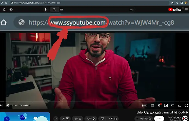Toggle the browser side panel icon
This screenshot has height=121, width=189.
pyautogui.click(x=182, y=3)
